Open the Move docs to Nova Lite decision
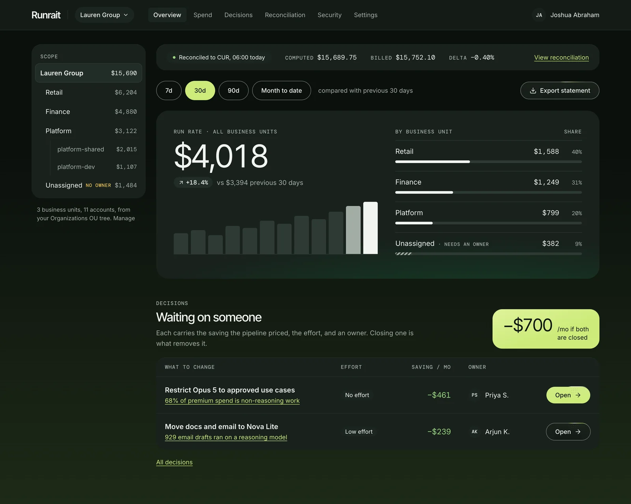 coord(568,432)
